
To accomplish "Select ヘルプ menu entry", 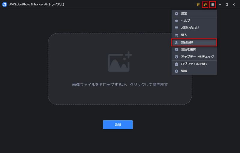I will pyautogui.click(x=194, y=21).
